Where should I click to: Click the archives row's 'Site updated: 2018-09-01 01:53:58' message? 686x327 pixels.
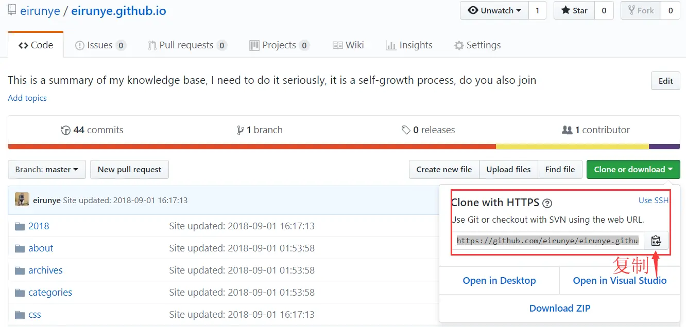click(242, 270)
